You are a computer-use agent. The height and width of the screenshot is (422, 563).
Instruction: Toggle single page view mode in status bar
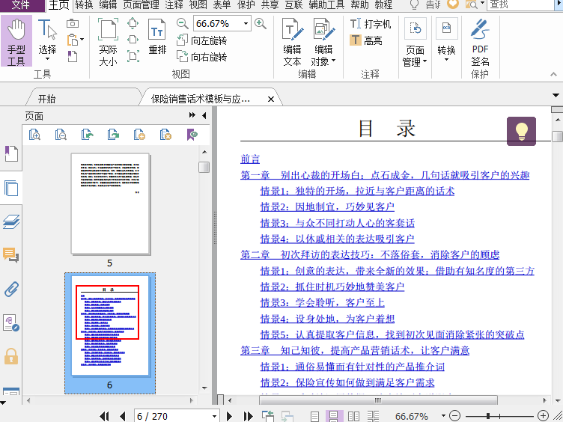point(315,416)
